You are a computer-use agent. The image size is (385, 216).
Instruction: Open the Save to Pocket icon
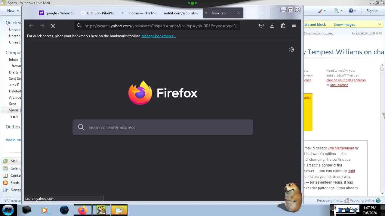click(261, 26)
